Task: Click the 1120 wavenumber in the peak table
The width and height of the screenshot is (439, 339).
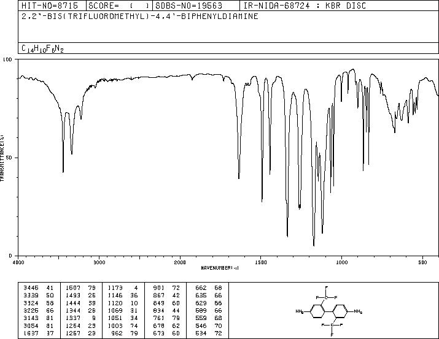Action: pos(115,303)
